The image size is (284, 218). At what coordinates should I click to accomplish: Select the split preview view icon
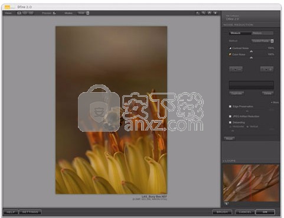point(25,13)
